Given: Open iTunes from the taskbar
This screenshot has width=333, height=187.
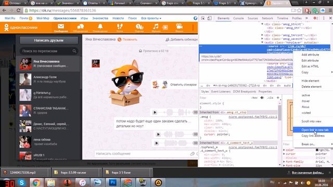Looking at the screenshot, I should pos(82,182).
